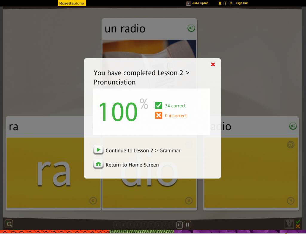The width and height of the screenshot is (306, 234).
Task: Click the RosettaStone logo
Action: pyautogui.click(x=72, y=3)
